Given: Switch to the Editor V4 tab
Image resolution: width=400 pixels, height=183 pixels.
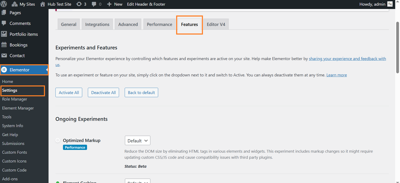Looking at the screenshot, I should [x=216, y=24].
